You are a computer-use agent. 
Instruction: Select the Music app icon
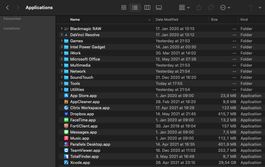click(x=66, y=138)
